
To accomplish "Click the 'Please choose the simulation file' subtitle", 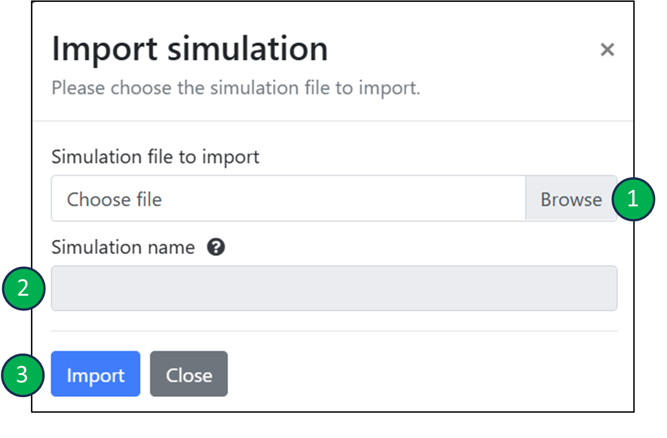I will (235, 88).
